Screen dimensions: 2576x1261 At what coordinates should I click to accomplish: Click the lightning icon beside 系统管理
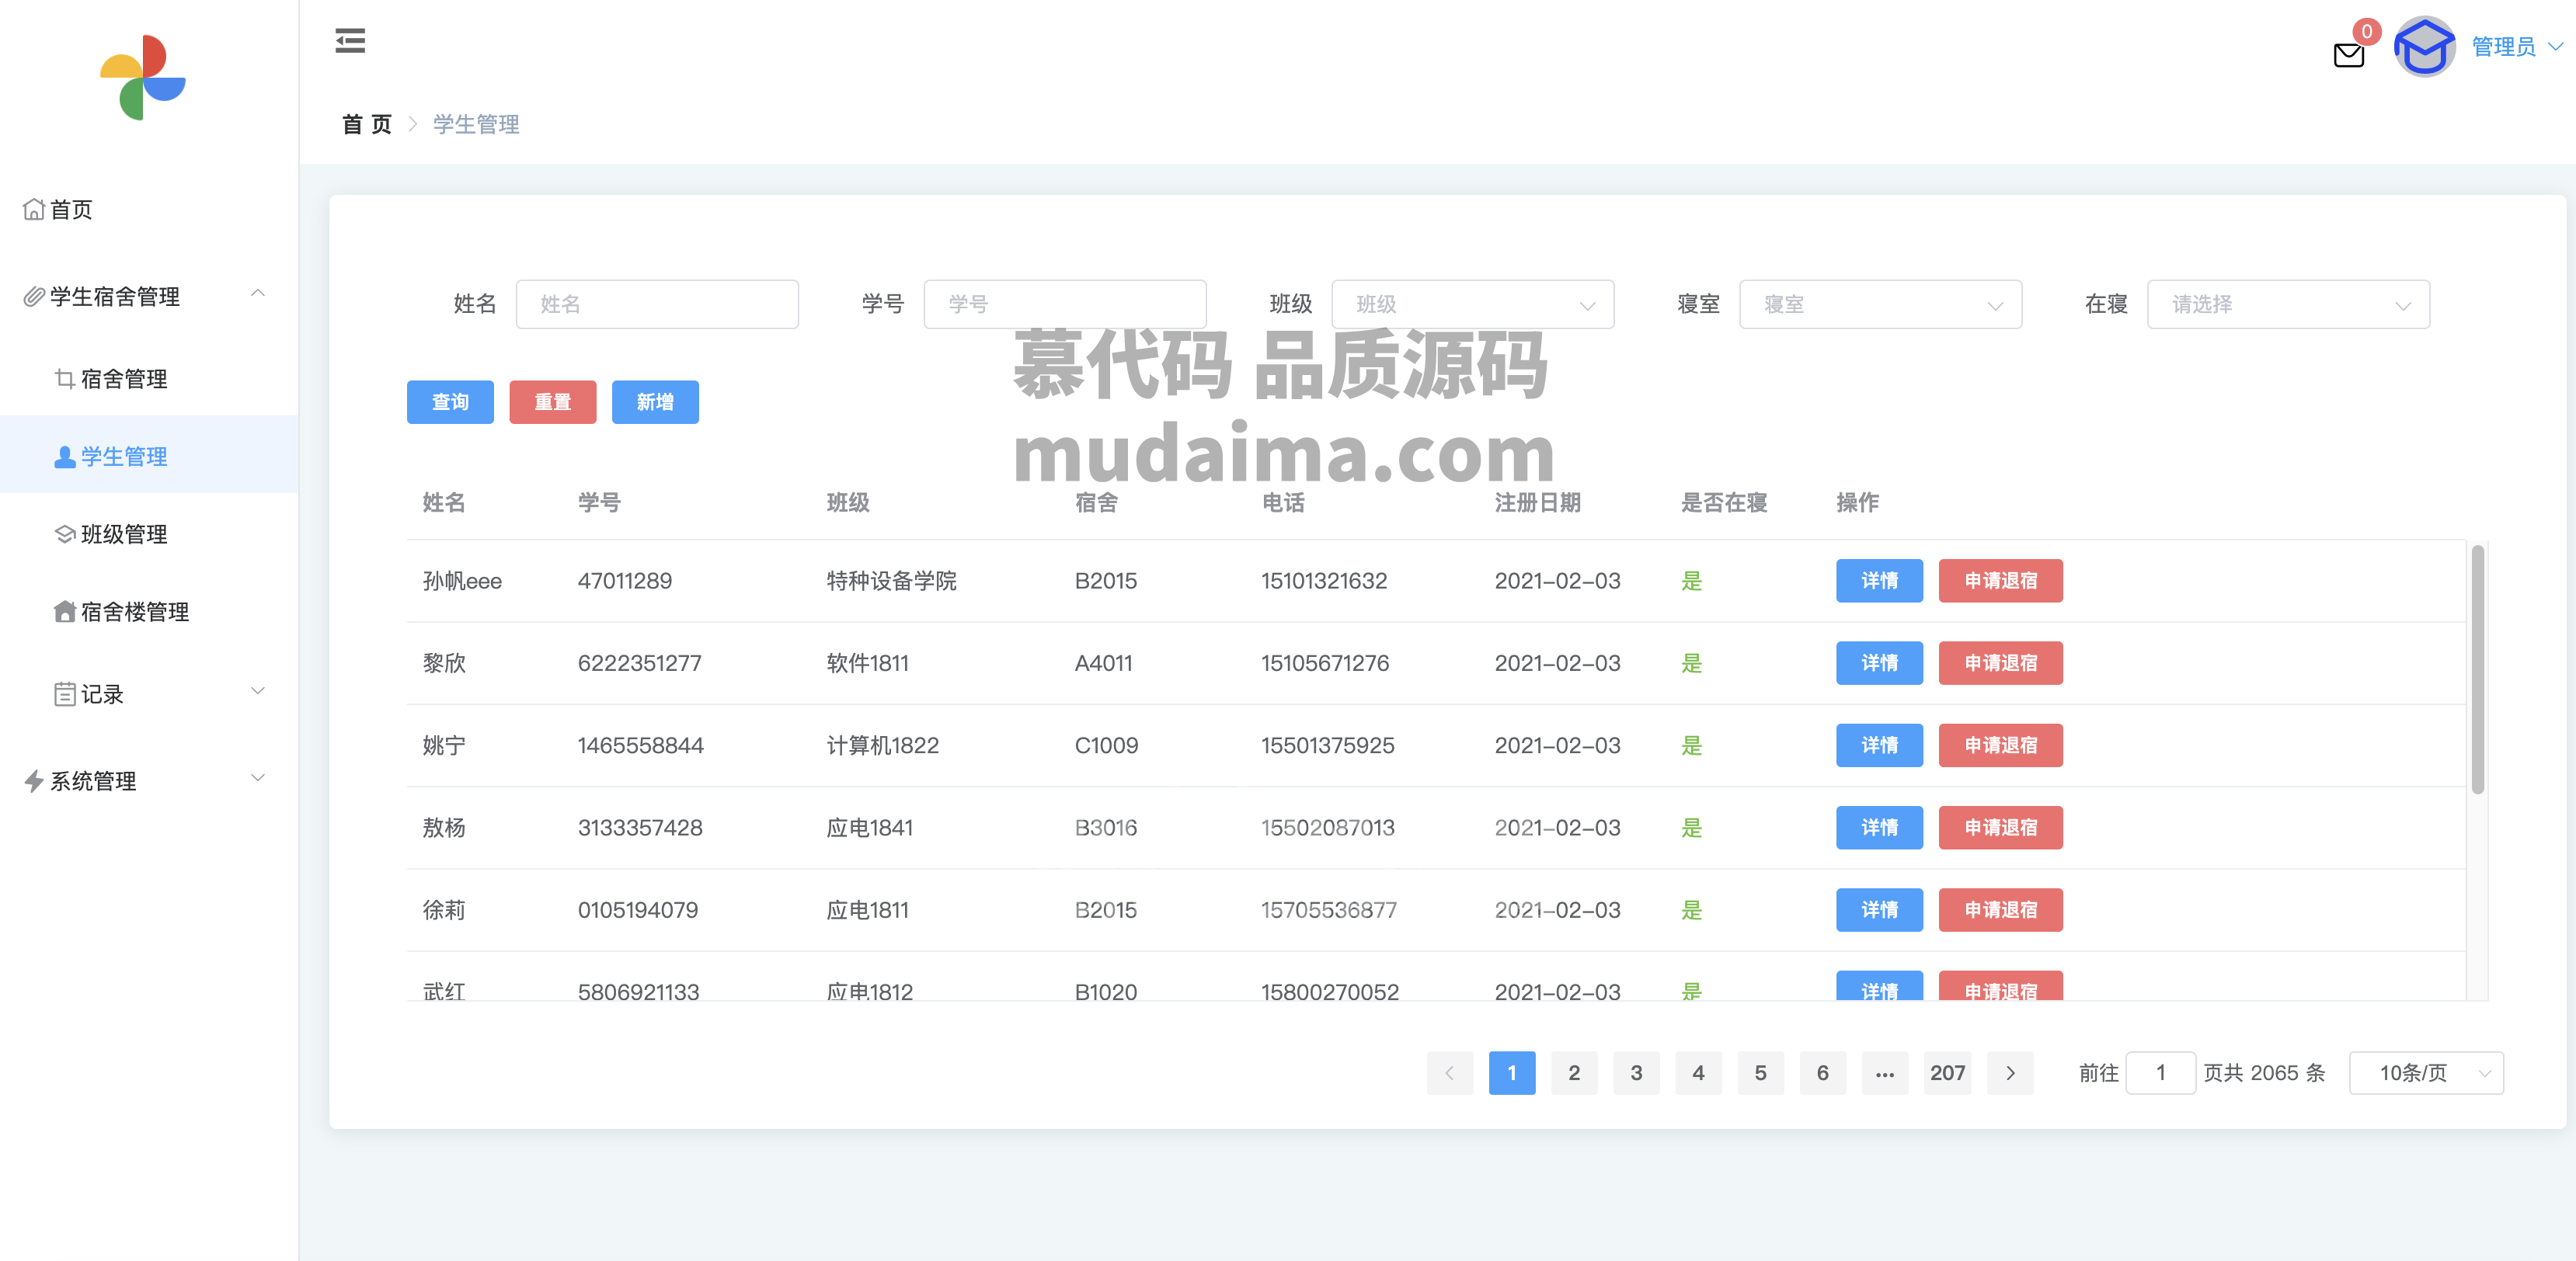(x=34, y=781)
